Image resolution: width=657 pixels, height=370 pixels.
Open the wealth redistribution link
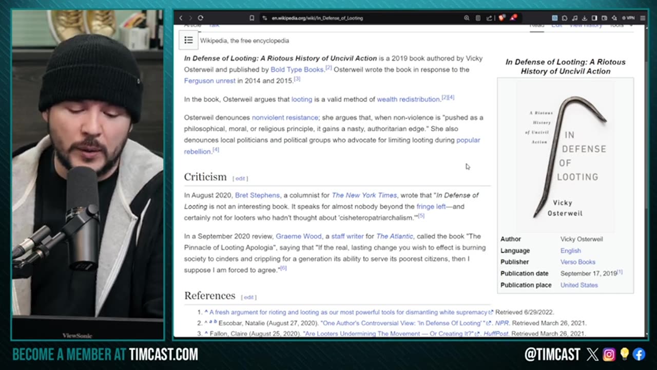click(x=408, y=99)
